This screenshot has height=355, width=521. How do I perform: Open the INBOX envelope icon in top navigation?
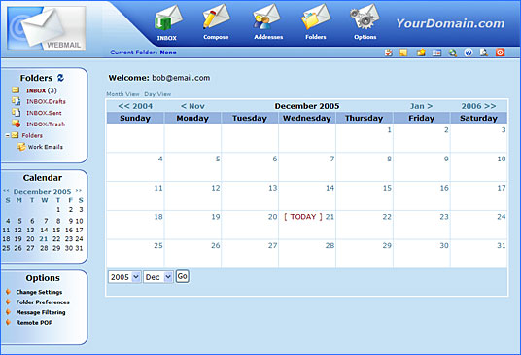coord(168,18)
